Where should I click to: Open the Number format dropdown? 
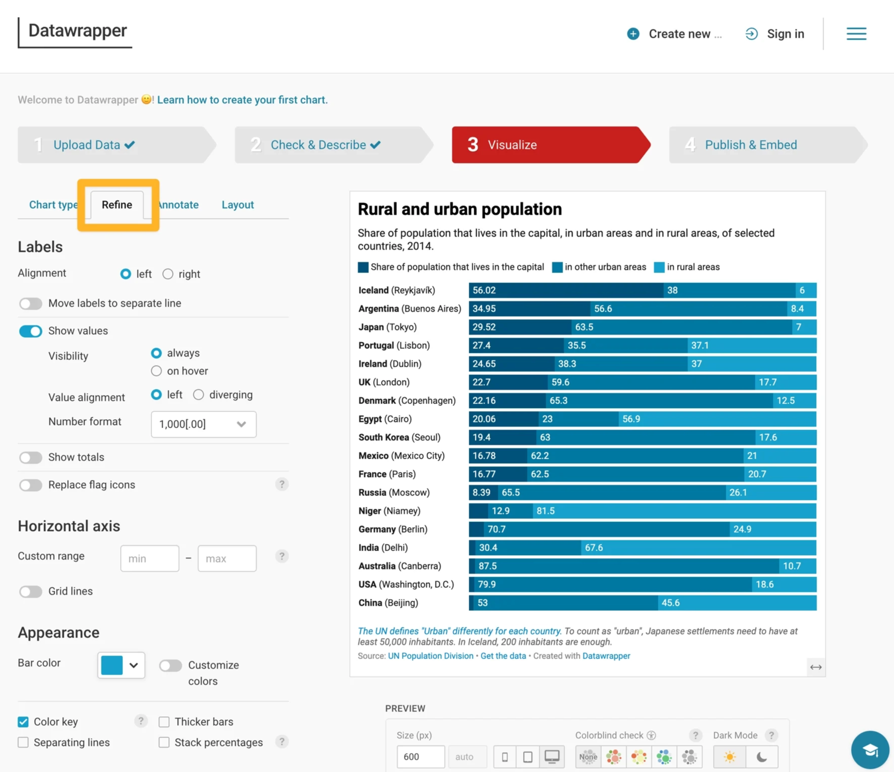(203, 424)
